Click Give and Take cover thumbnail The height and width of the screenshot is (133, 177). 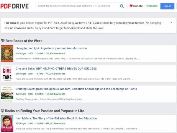tap(7, 74)
